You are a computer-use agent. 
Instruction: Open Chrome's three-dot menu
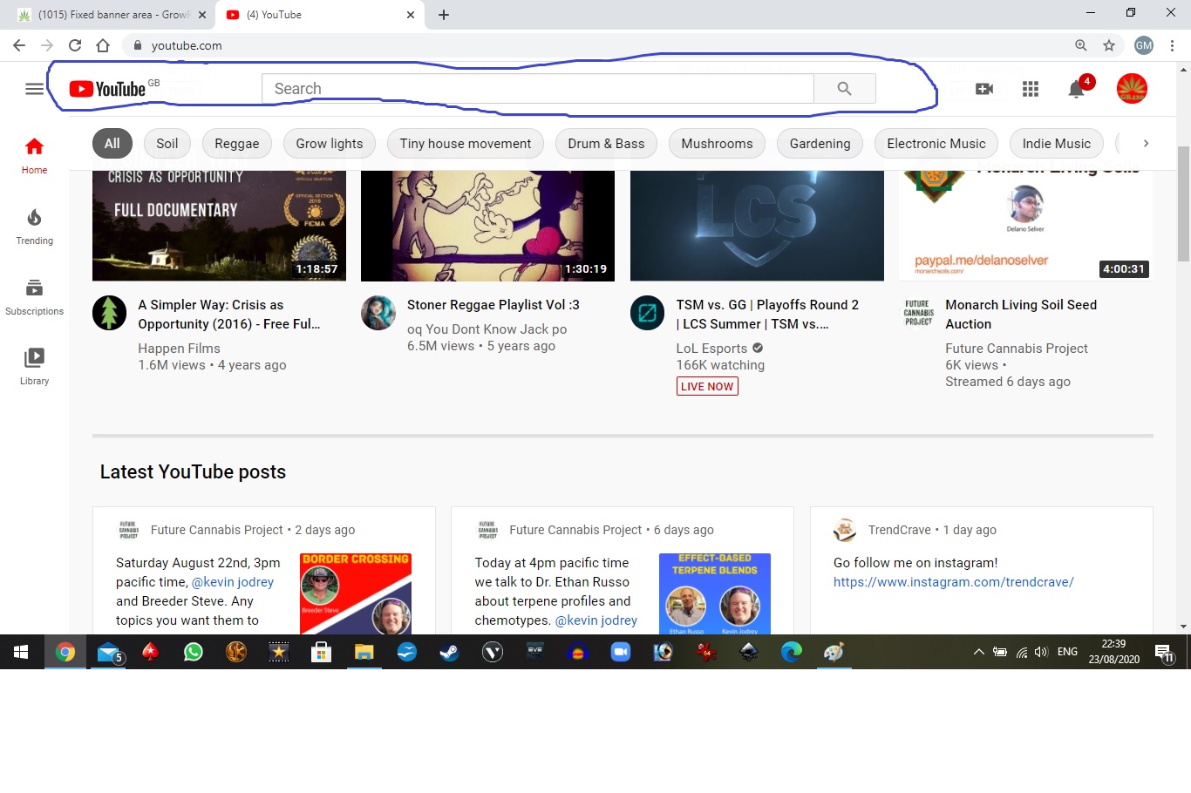(x=1173, y=45)
